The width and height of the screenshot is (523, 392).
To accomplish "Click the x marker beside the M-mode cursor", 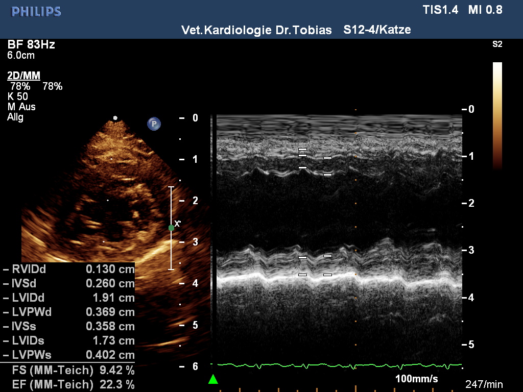I will 177,223.
